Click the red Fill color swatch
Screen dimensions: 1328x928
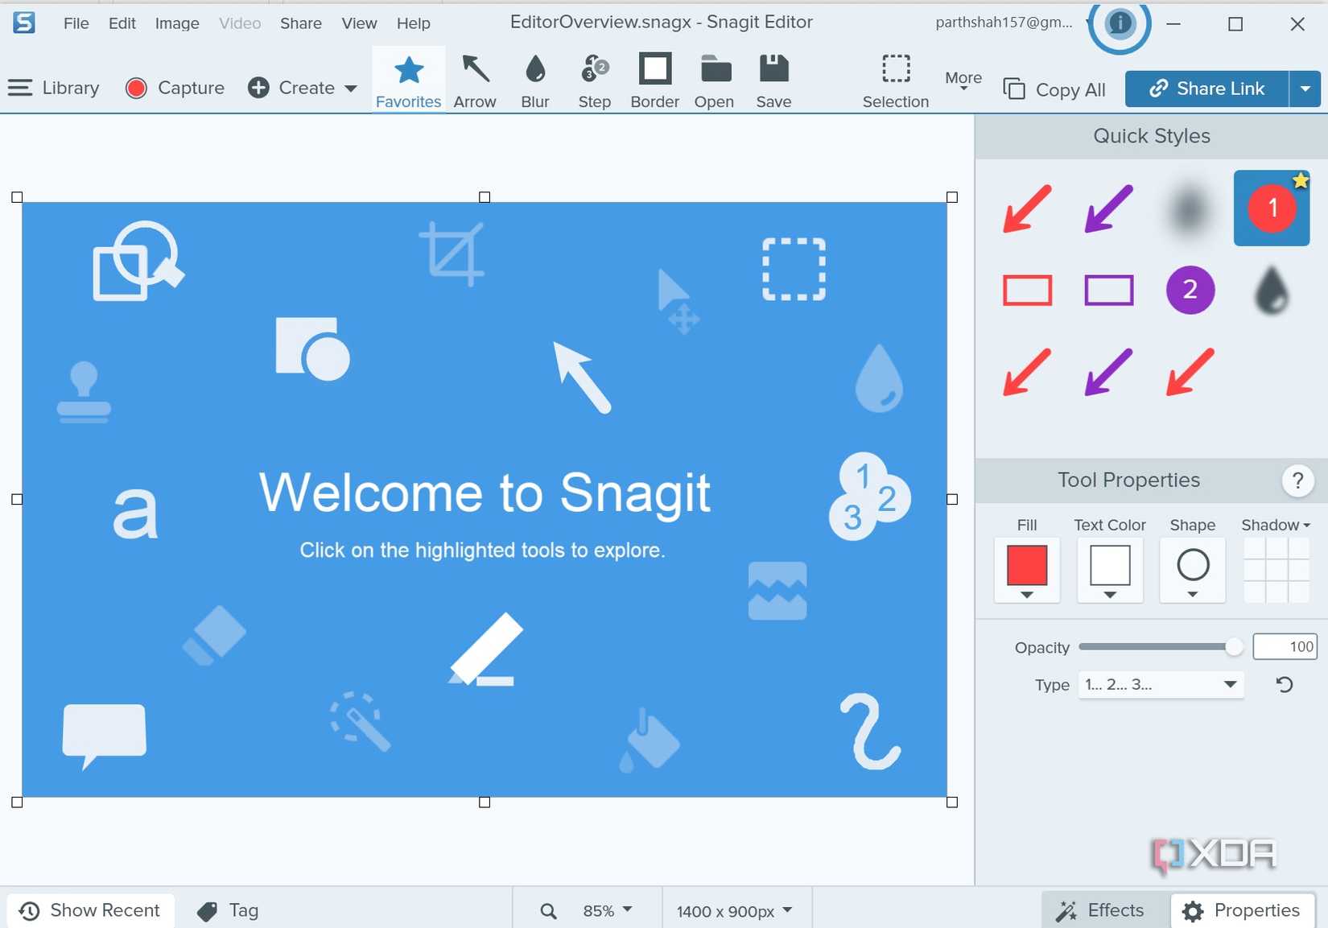tap(1026, 565)
